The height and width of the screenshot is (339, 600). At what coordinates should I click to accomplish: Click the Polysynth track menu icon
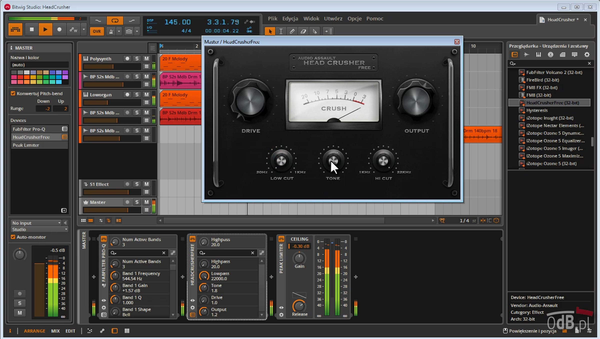147,66
